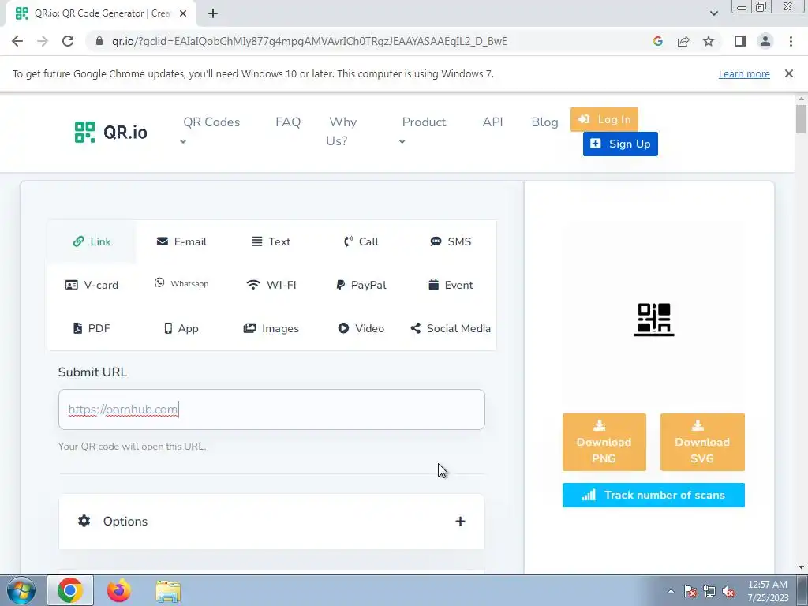
Task: Click the Action Center flag icon
Action: click(x=690, y=591)
